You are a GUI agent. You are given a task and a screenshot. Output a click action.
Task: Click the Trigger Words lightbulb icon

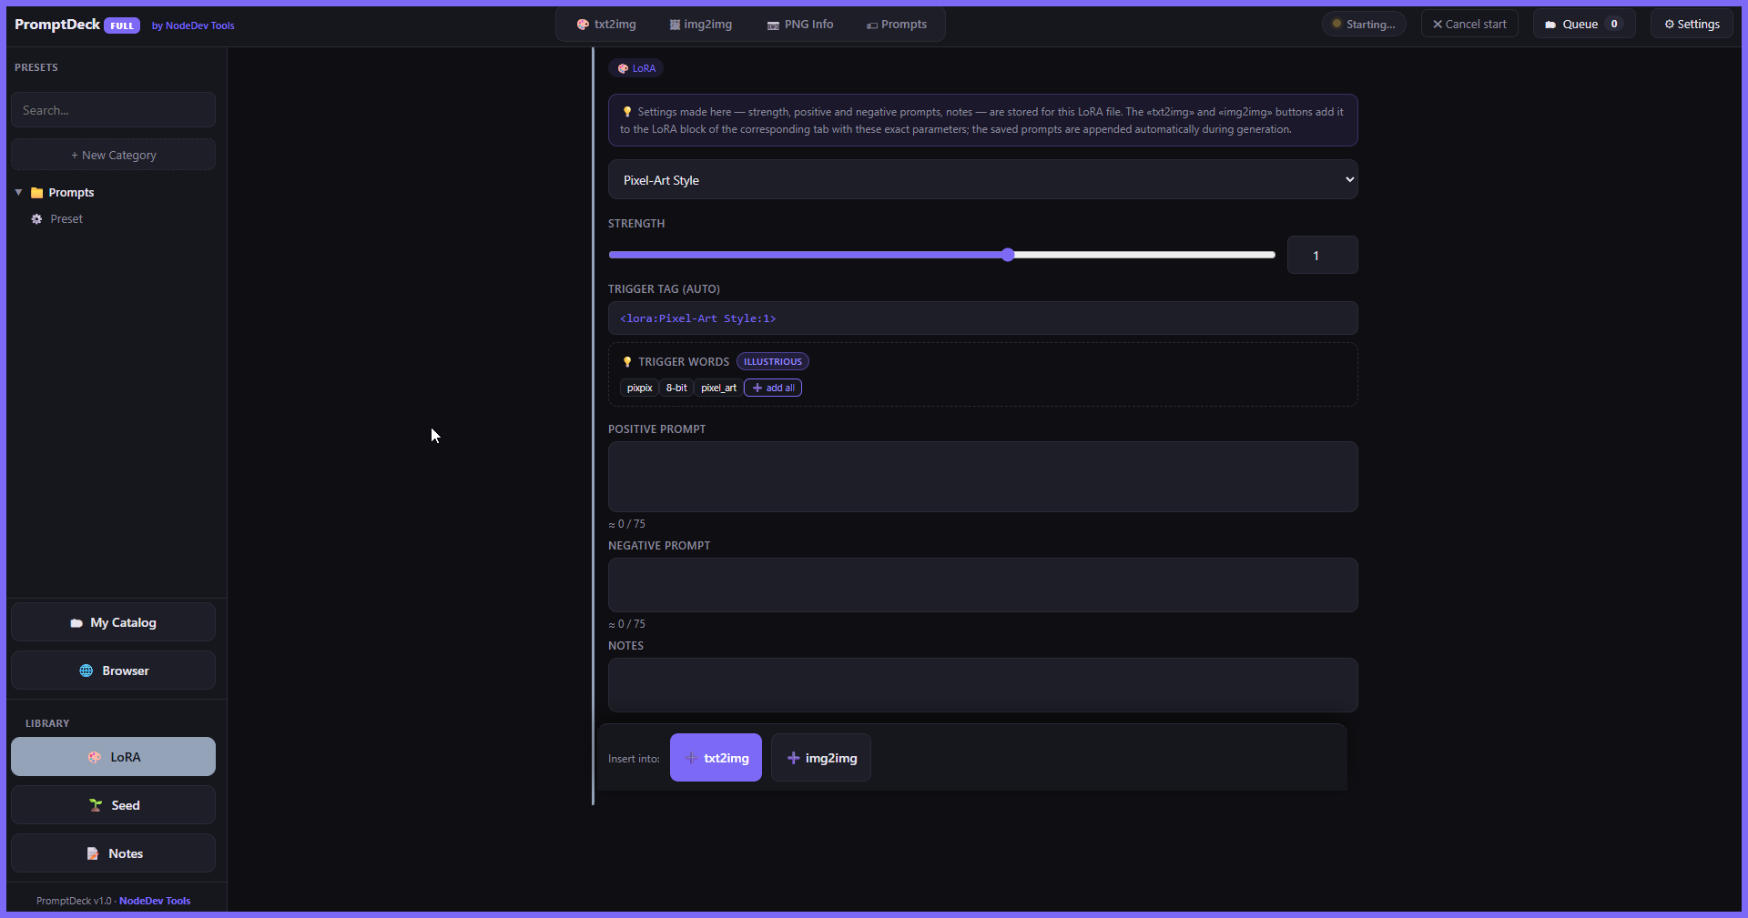pos(627,362)
